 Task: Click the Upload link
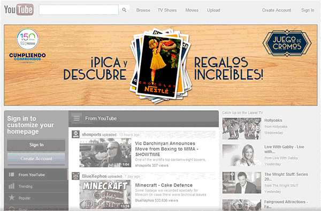click(213, 10)
